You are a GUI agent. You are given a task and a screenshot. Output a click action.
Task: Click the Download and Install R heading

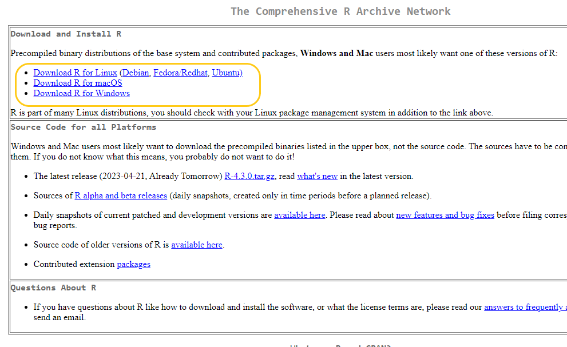point(66,34)
